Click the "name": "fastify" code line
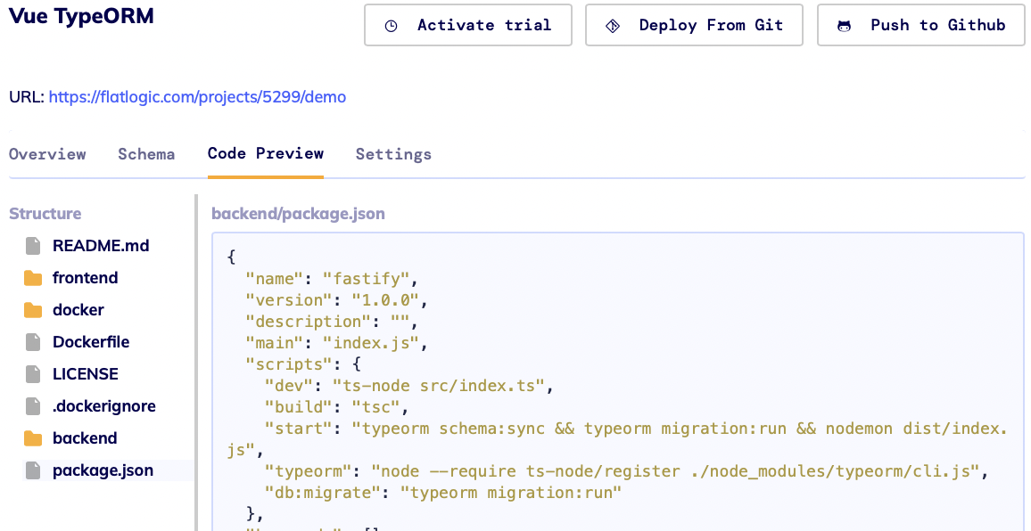This screenshot has height=531, width=1031. (332, 279)
